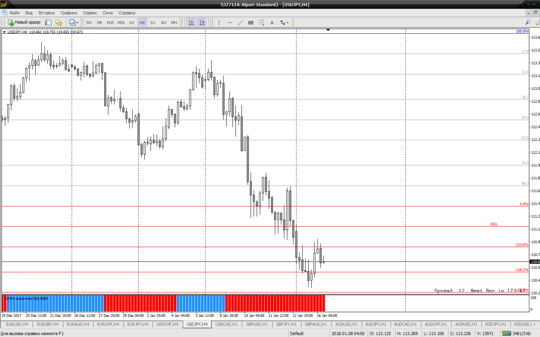The image size is (540, 337).
Task: Switch to the EURJPY,H4 chart tab
Action: click(138, 324)
